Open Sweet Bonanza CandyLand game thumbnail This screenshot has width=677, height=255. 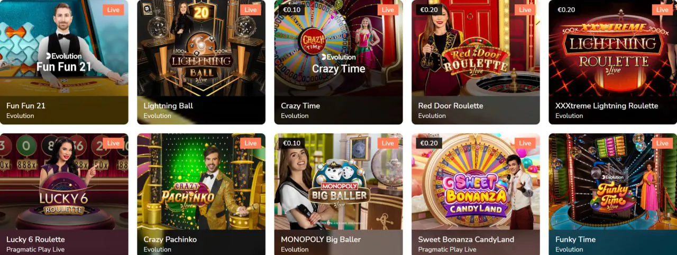[475, 181]
